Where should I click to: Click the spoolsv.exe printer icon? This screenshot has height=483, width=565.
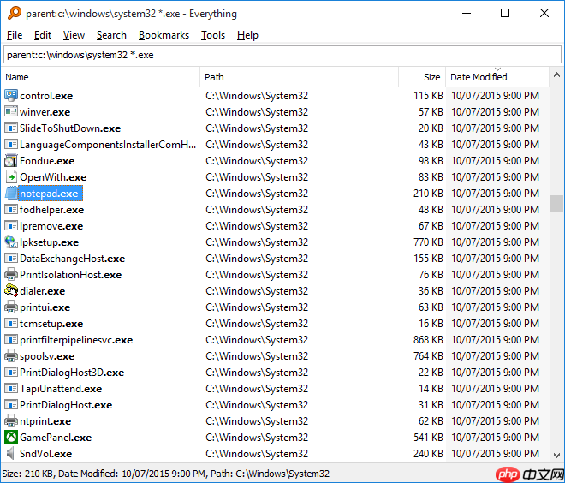coord(11,355)
